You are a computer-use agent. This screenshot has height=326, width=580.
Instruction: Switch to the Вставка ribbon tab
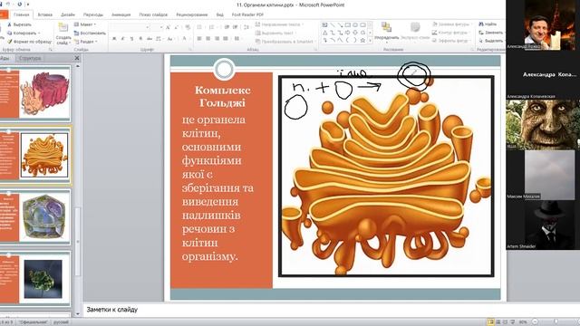44,14
